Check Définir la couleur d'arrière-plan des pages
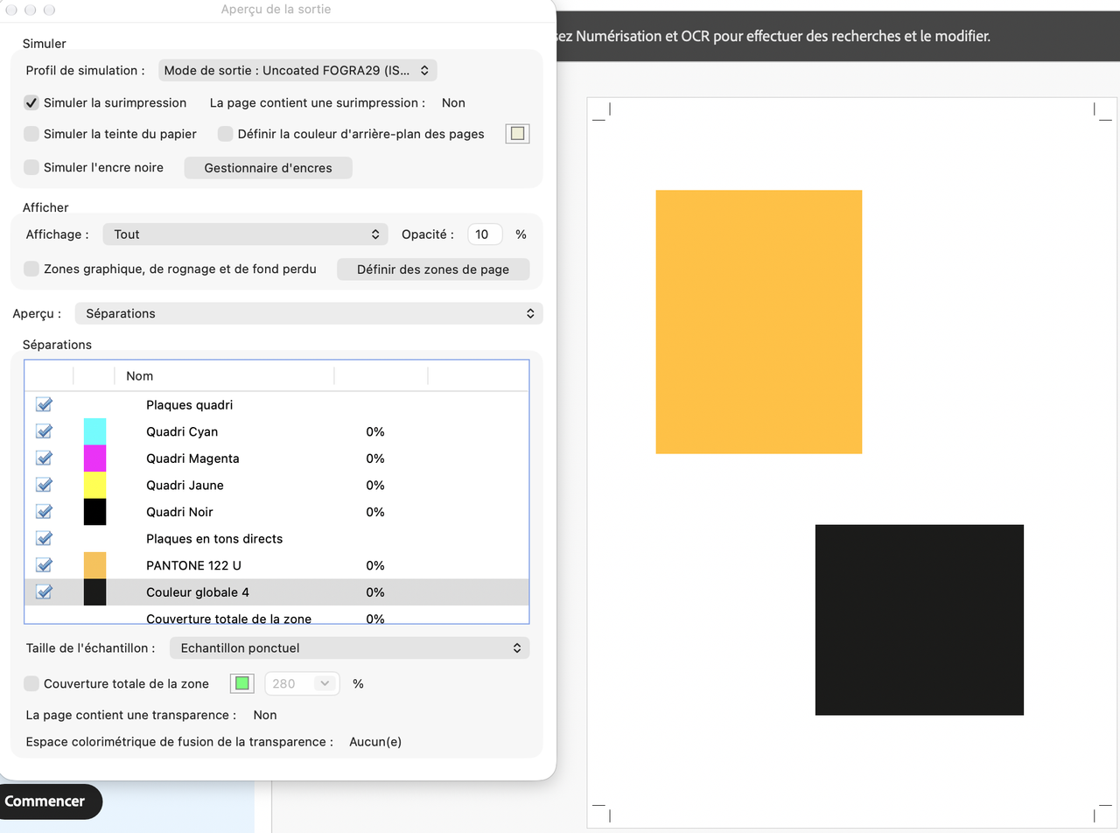The width and height of the screenshot is (1120, 833). click(225, 134)
